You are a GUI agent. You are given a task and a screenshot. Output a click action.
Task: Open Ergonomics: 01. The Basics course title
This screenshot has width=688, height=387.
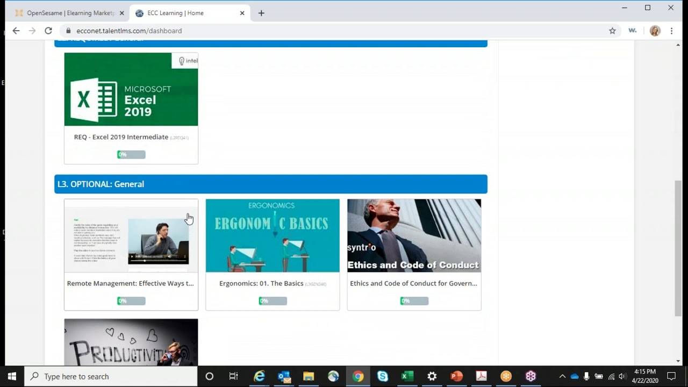pyautogui.click(x=261, y=283)
